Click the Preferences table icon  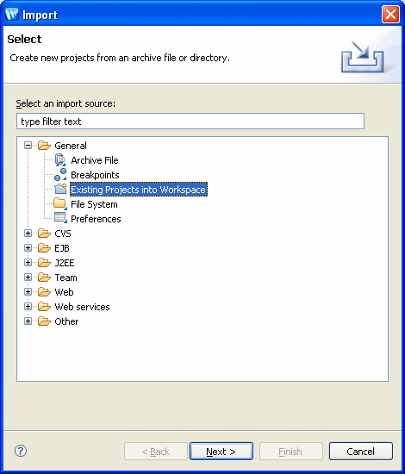point(60,218)
